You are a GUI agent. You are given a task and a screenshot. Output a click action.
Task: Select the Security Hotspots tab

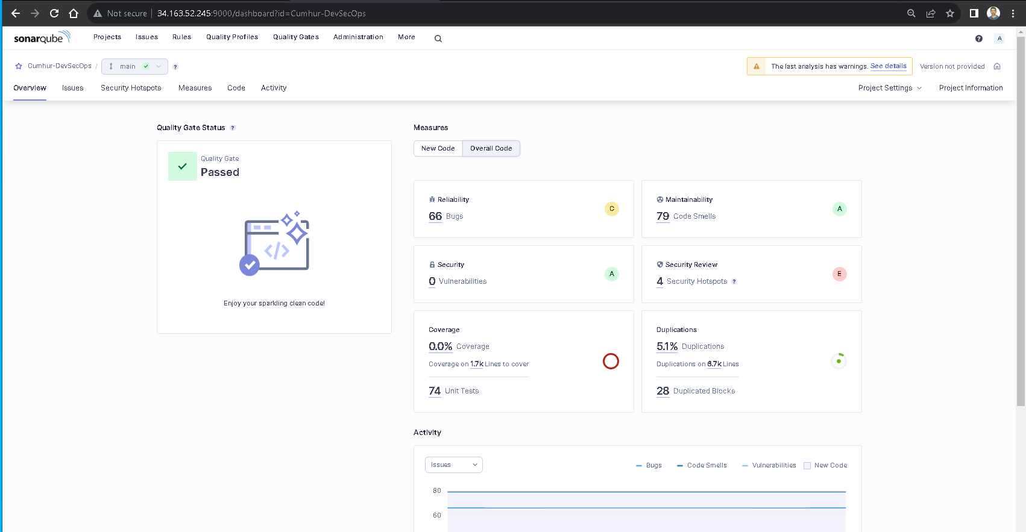(131, 88)
